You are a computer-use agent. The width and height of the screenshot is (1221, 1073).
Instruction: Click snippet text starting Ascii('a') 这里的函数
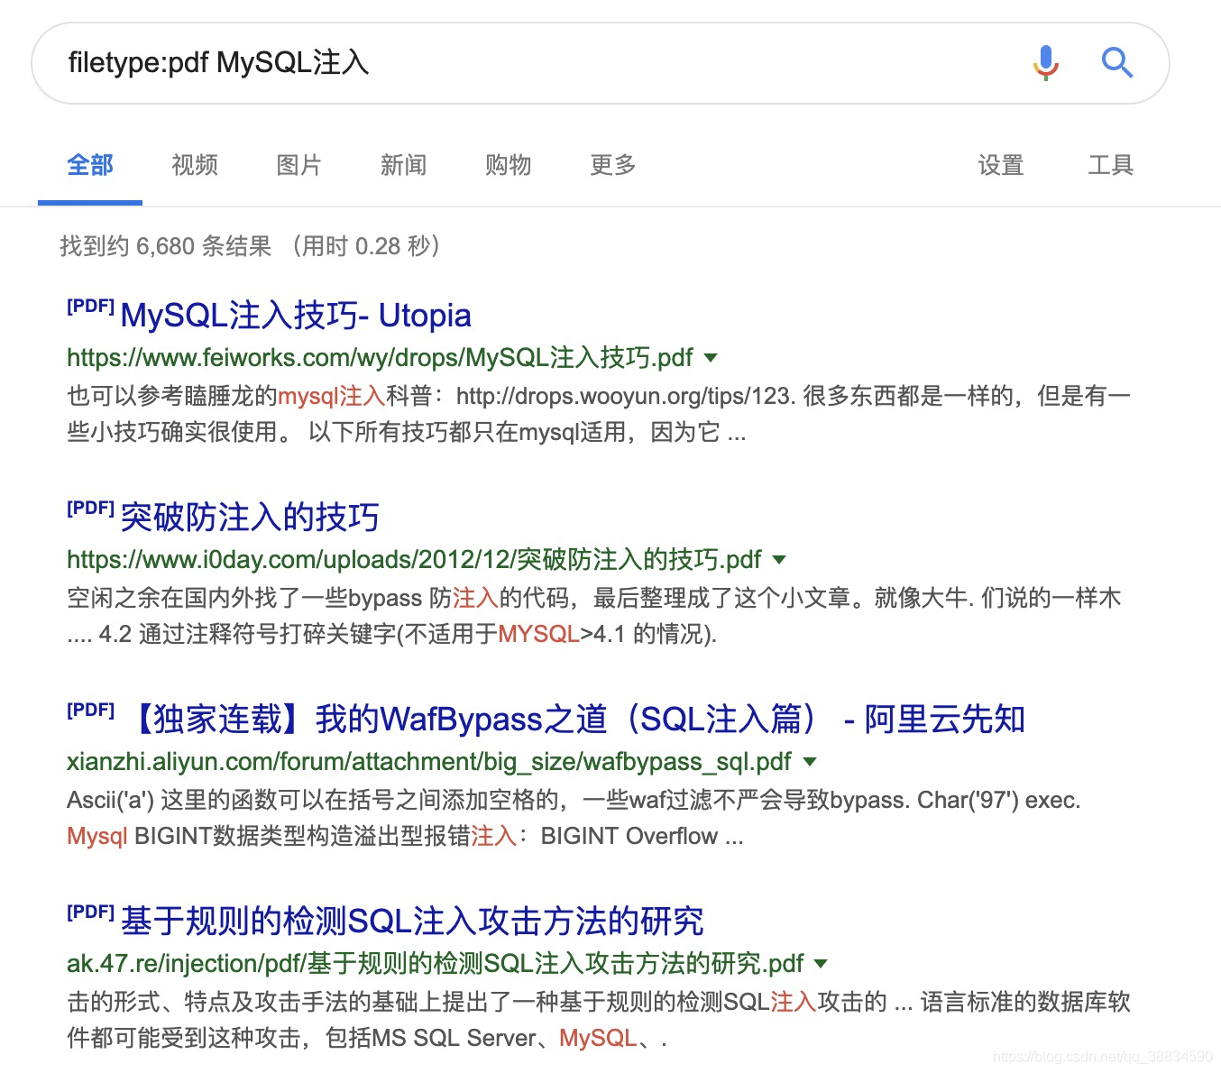574,818
